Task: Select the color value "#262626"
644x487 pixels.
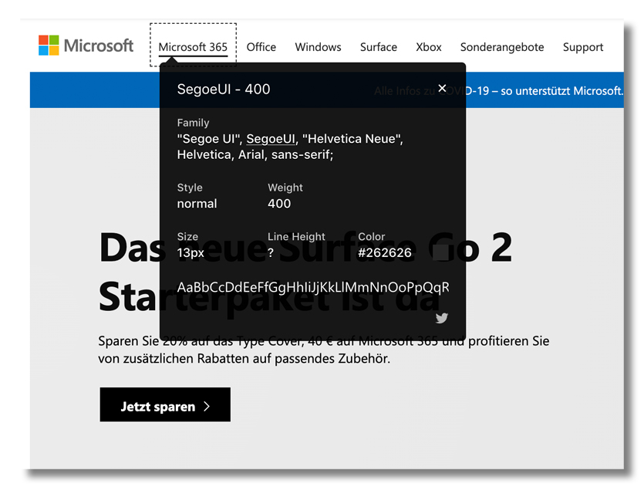Action: pyautogui.click(x=384, y=252)
